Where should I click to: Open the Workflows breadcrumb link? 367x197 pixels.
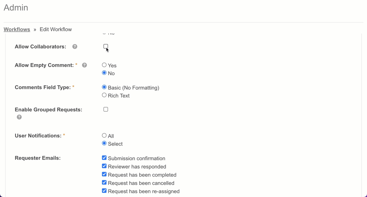coord(17,29)
